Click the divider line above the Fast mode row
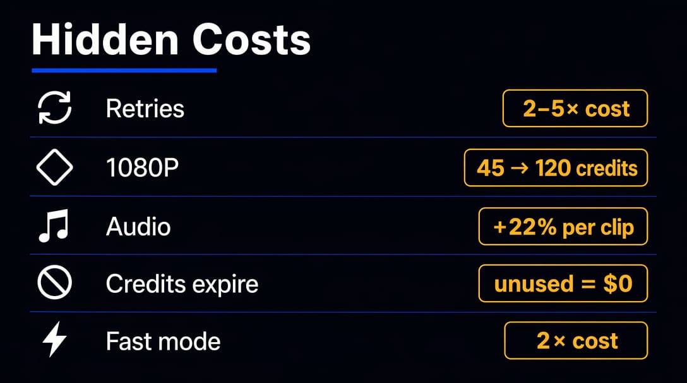 [343, 312]
